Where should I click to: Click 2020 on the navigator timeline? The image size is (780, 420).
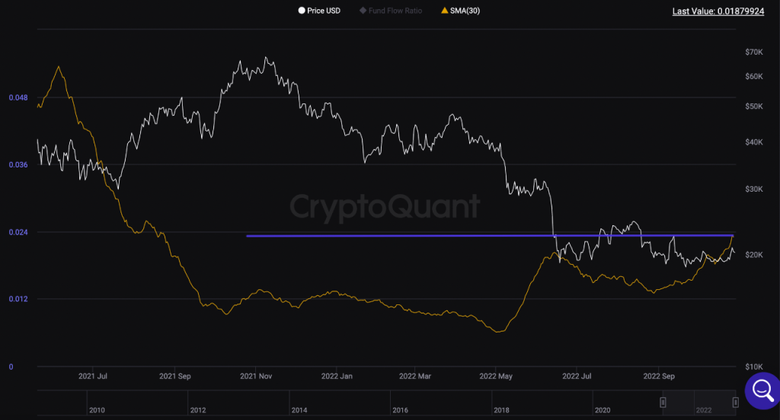603,410
